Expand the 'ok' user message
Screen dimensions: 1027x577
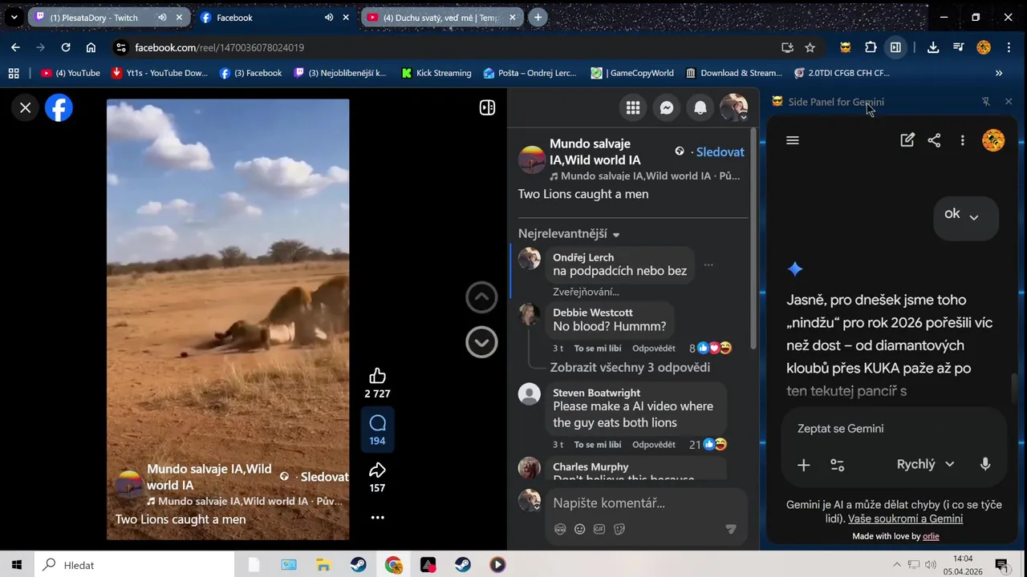pos(973,216)
